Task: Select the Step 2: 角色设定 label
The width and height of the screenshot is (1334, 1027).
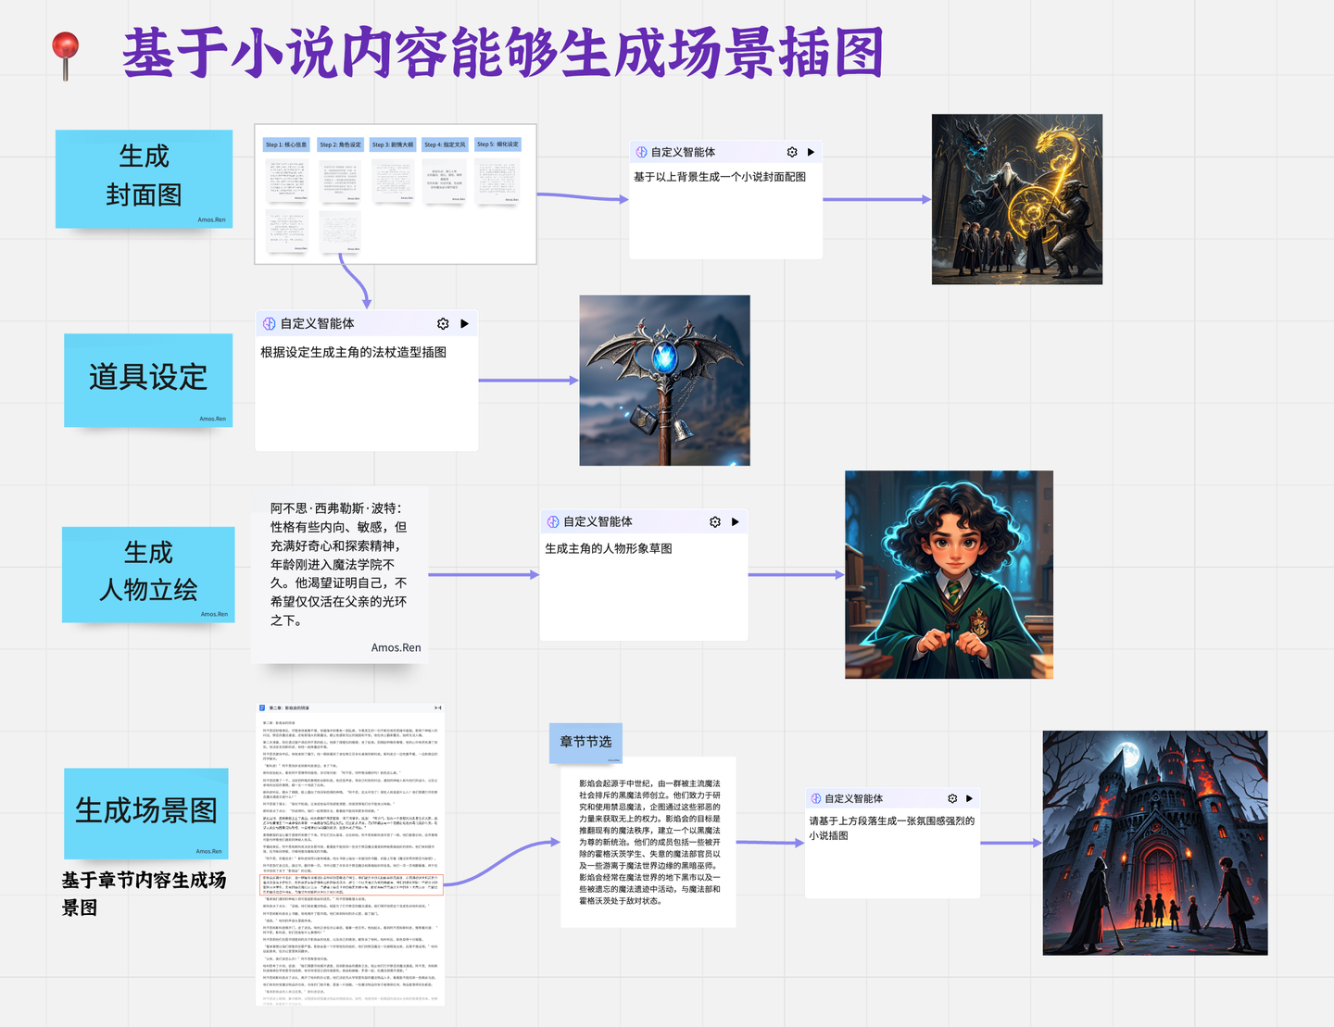Action: pyautogui.click(x=340, y=144)
